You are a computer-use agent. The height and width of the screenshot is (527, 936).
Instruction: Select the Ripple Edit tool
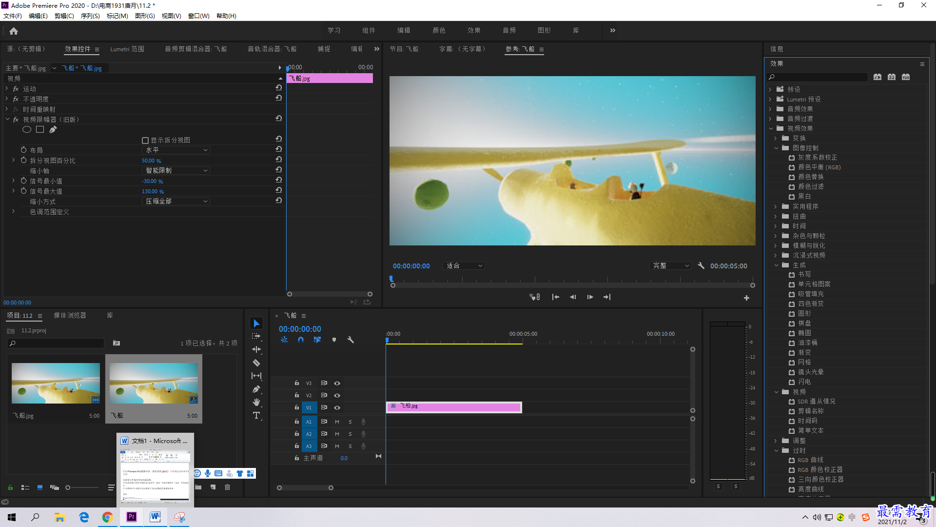(x=256, y=349)
